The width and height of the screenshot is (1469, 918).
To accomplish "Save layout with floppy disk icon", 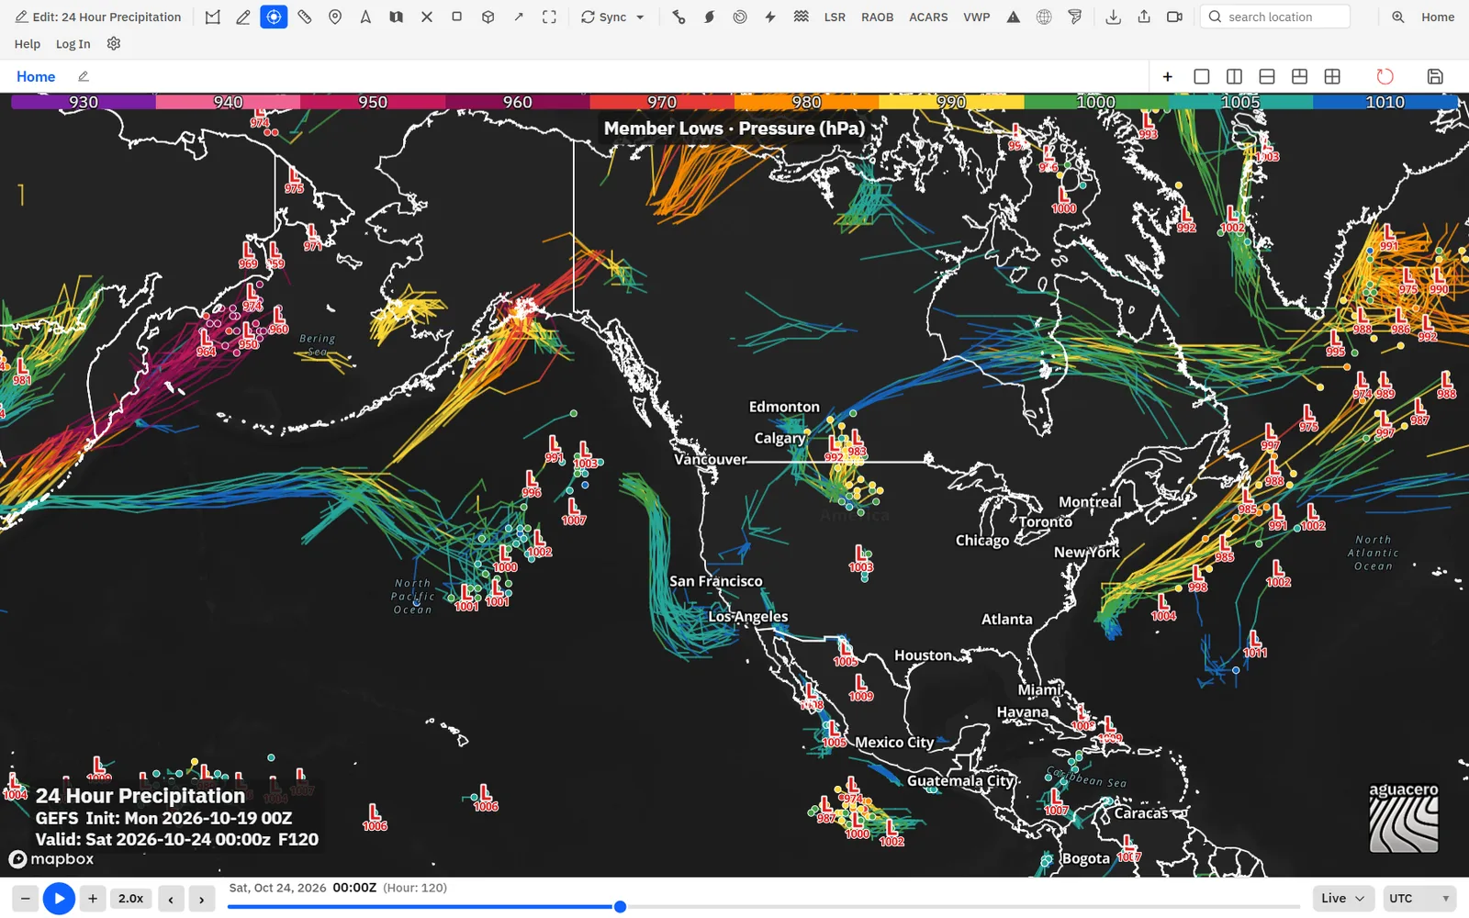I will click(x=1435, y=76).
